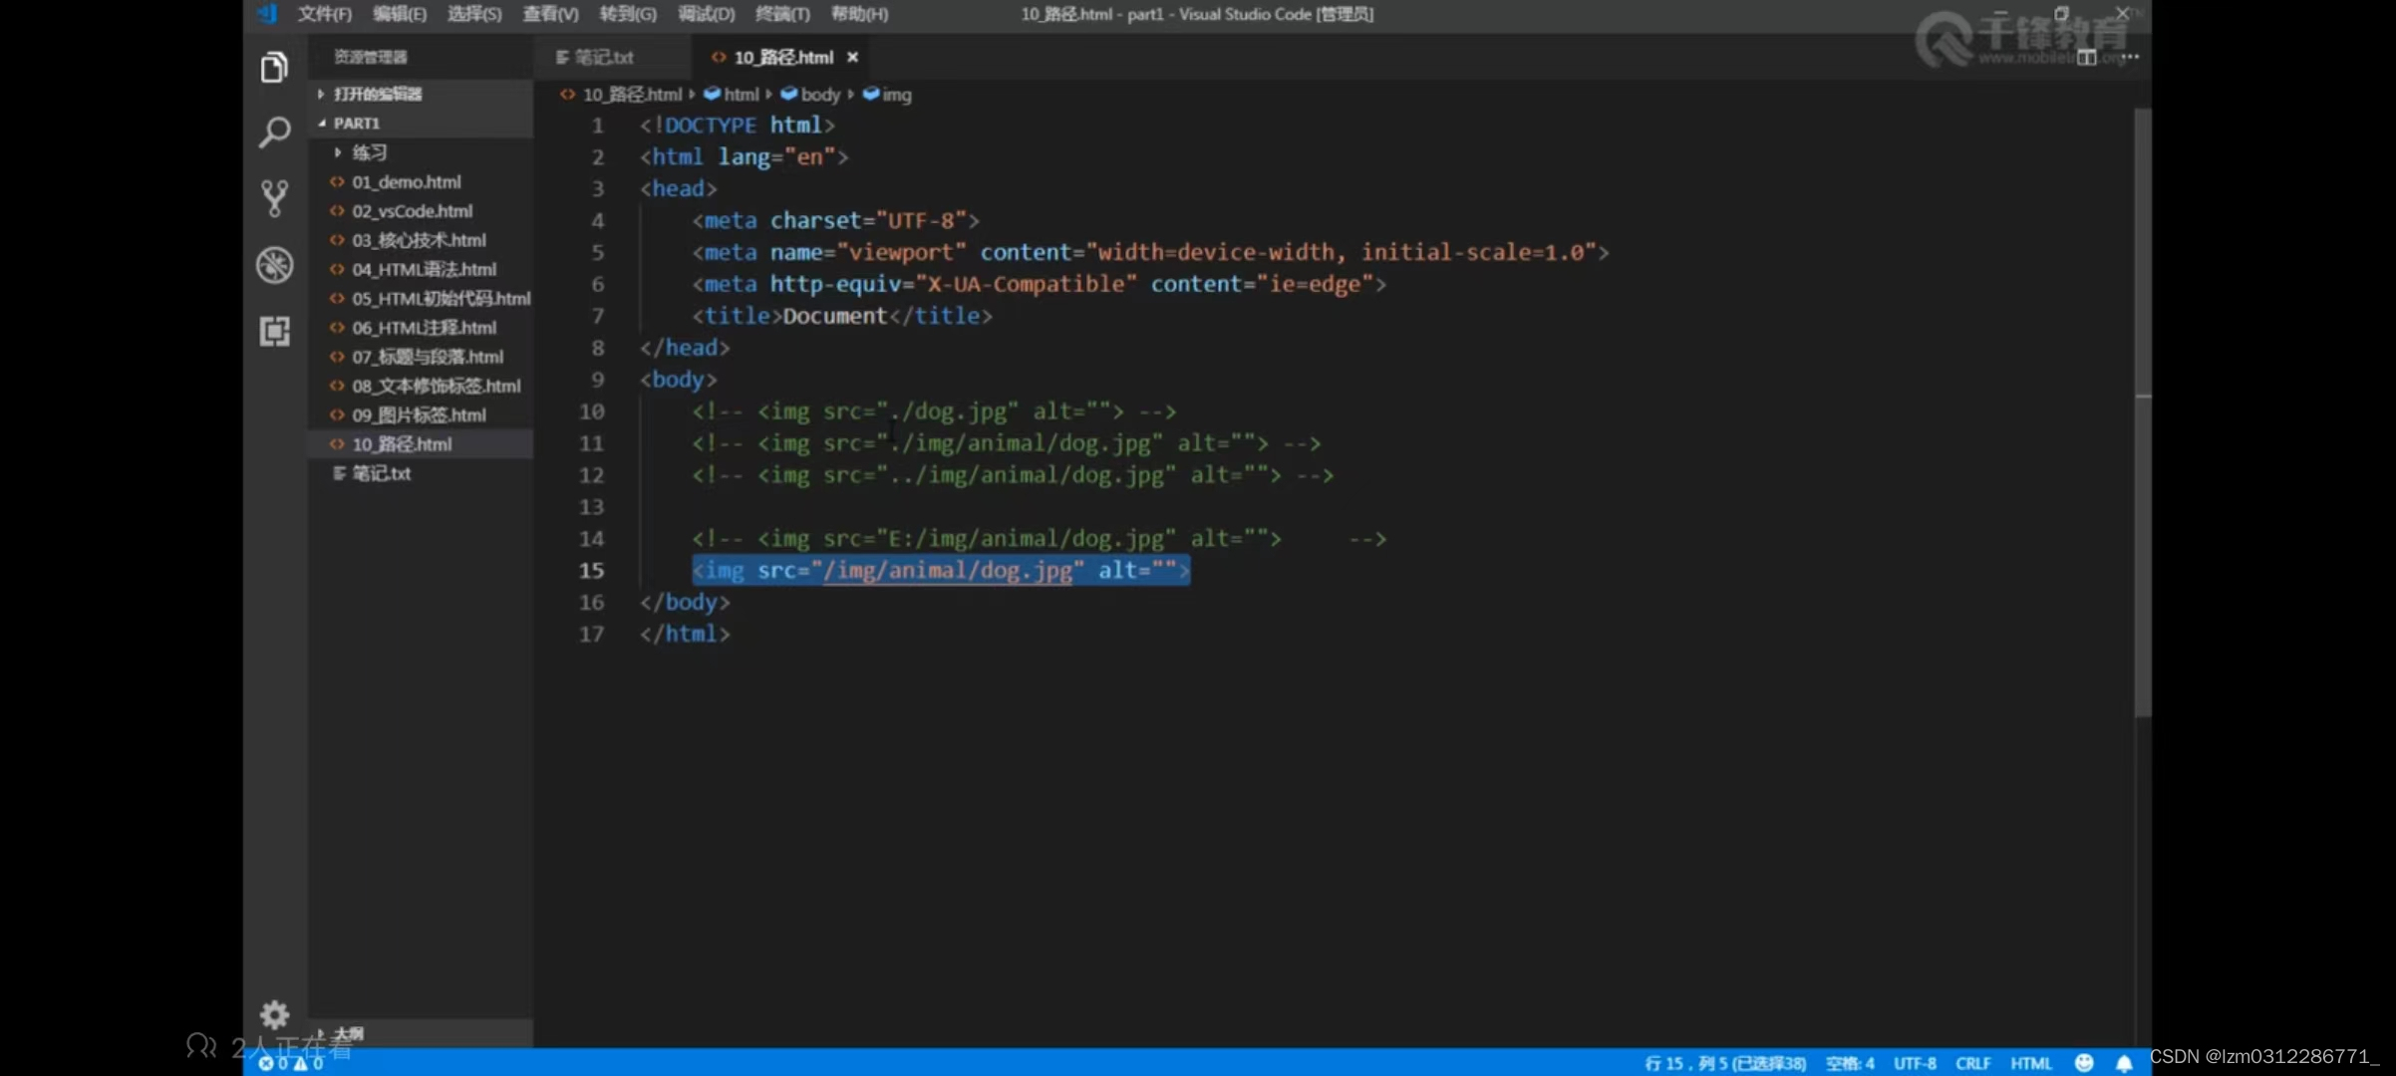
Task: Follow the /img/animal/dog.jpg link on line 15
Action: tap(948, 570)
